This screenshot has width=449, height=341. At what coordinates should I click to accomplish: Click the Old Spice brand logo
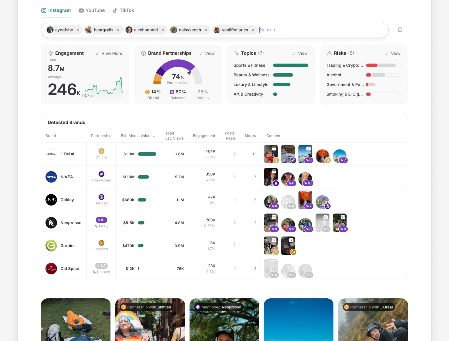point(51,269)
